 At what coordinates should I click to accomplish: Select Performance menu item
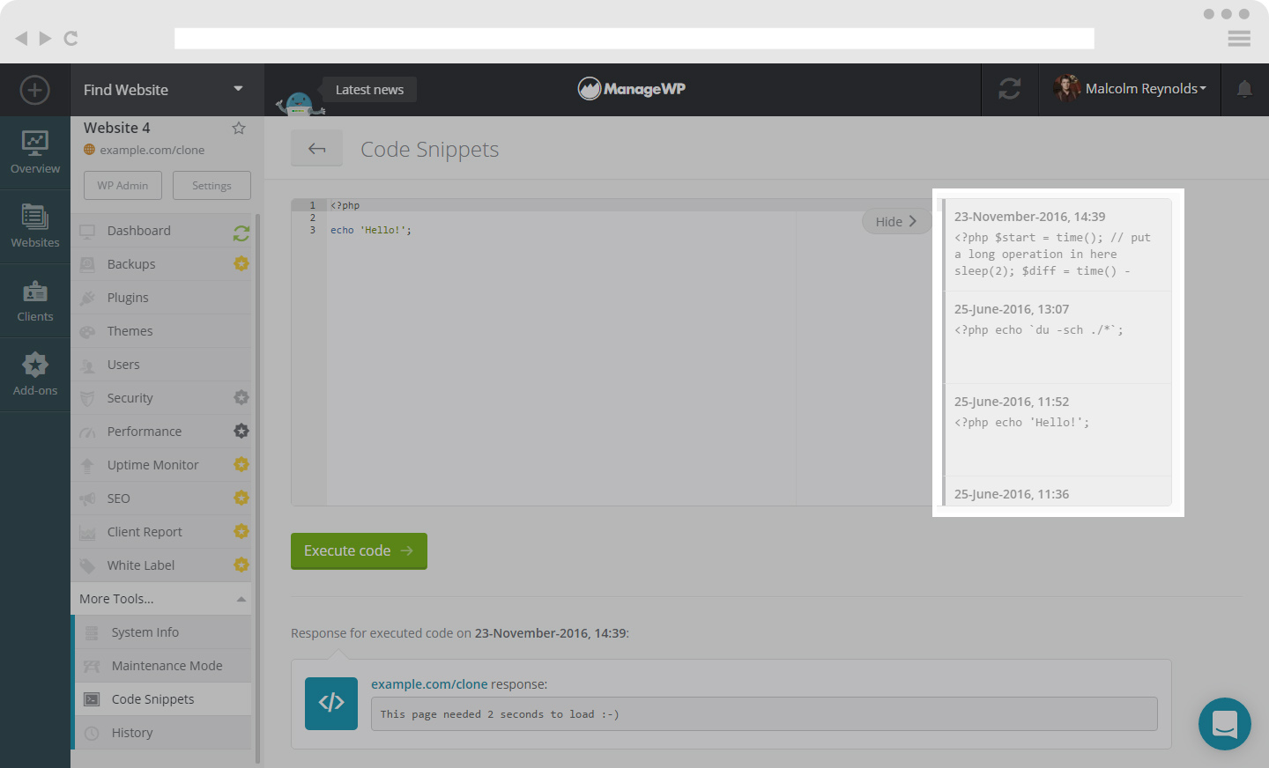tap(161, 432)
